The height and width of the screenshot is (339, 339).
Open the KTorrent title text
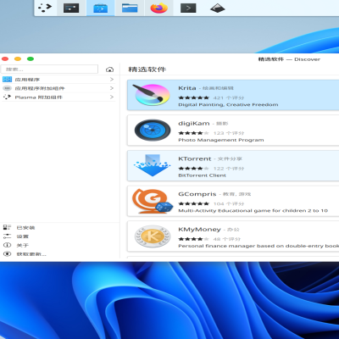coord(195,158)
